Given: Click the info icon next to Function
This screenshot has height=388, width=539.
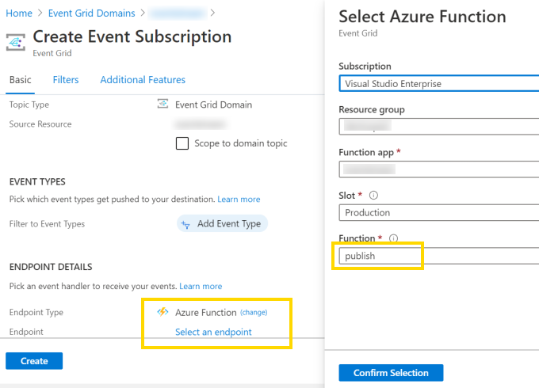Looking at the screenshot, I should click(393, 238).
